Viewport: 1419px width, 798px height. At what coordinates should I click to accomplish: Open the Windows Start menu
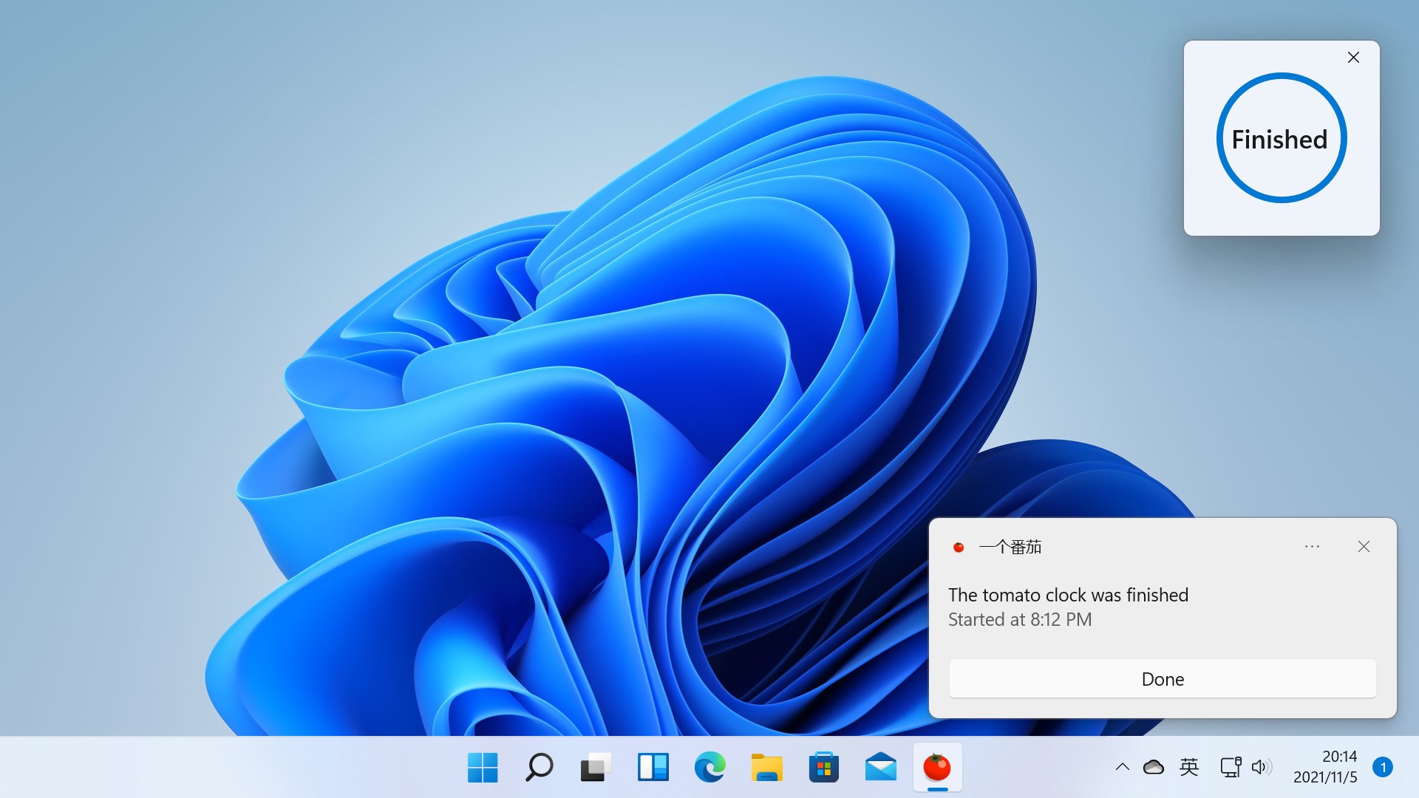coord(483,768)
